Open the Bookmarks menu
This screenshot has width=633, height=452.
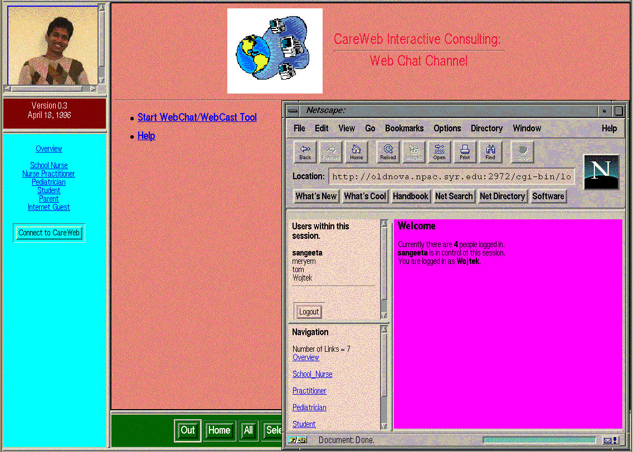click(404, 128)
